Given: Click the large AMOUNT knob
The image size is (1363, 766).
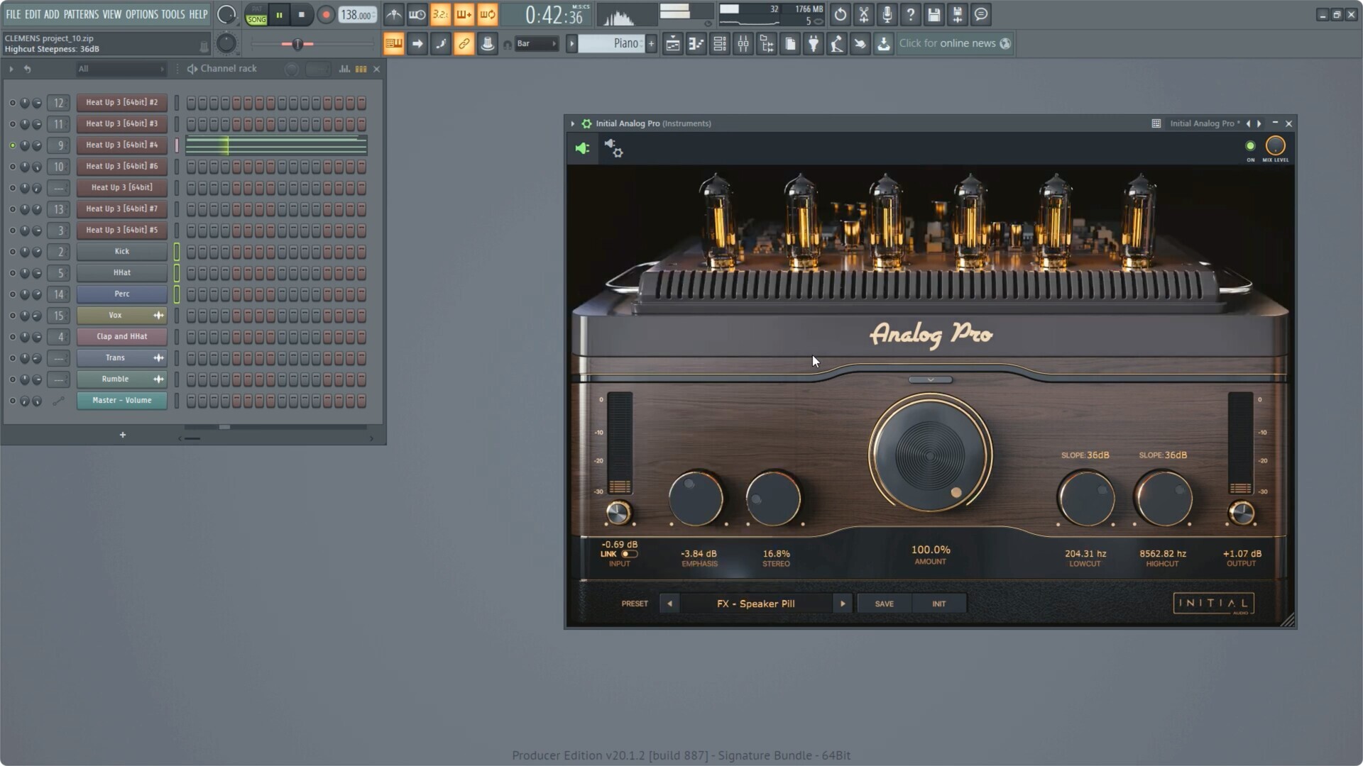Looking at the screenshot, I should 930,454.
